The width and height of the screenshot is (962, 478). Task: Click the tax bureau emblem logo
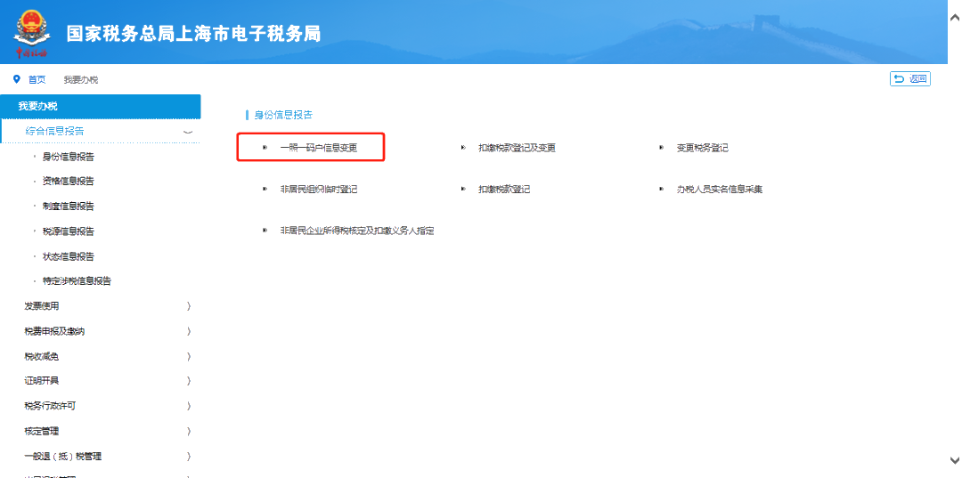[31, 33]
